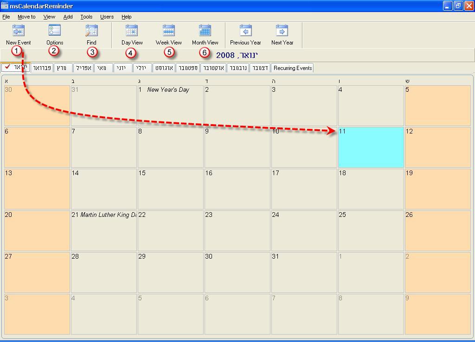Open the Tools menu
Screen dimensions: 475x342
[x=86, y=17]
